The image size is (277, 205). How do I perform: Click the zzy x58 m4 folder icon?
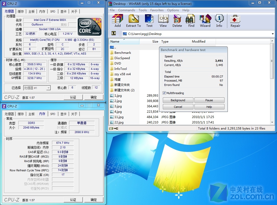pyautogui.click(x=112, y=74)
